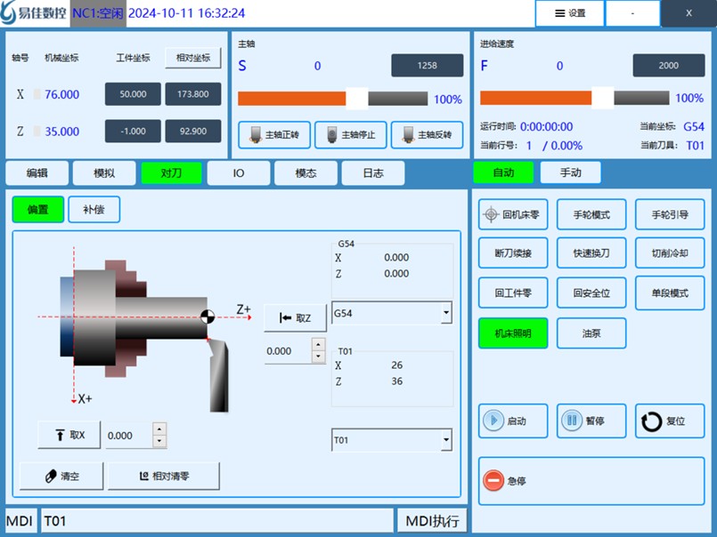Click the spindle speed override slider handle
The image size is (717, 537).
tap(356, 99)
